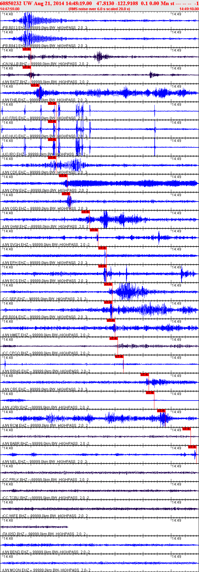Viewport: 199px width, 572px height.
Task: Select the red pick flag on UW HMET trace
Action: [x=111, y=320]
